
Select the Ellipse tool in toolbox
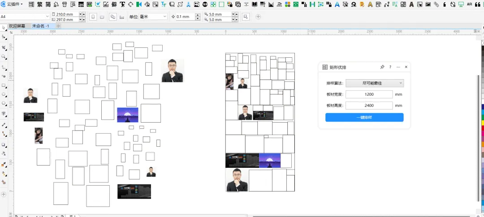tap(4, 94)
